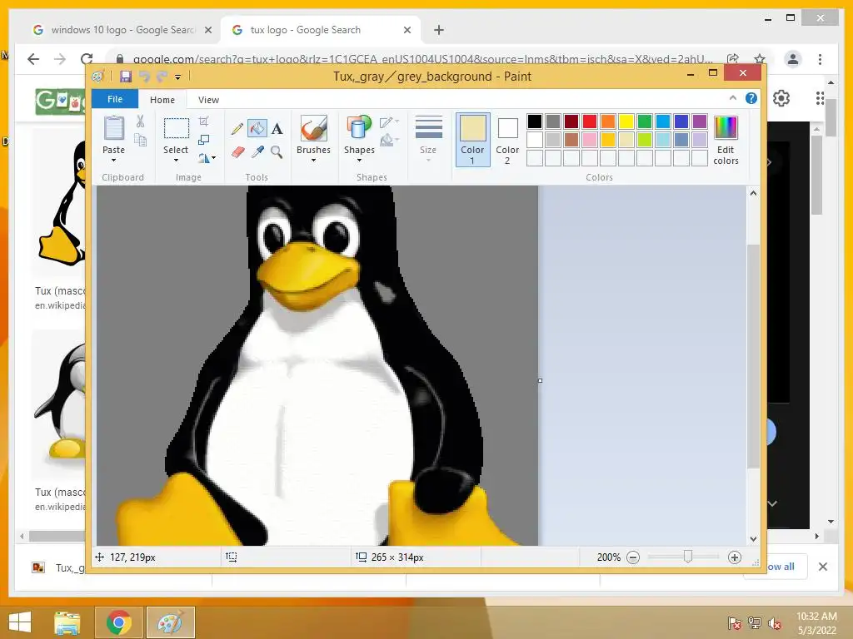Click Chrome share page icon
The image size is (853, 639).
(x=733, y=59)
